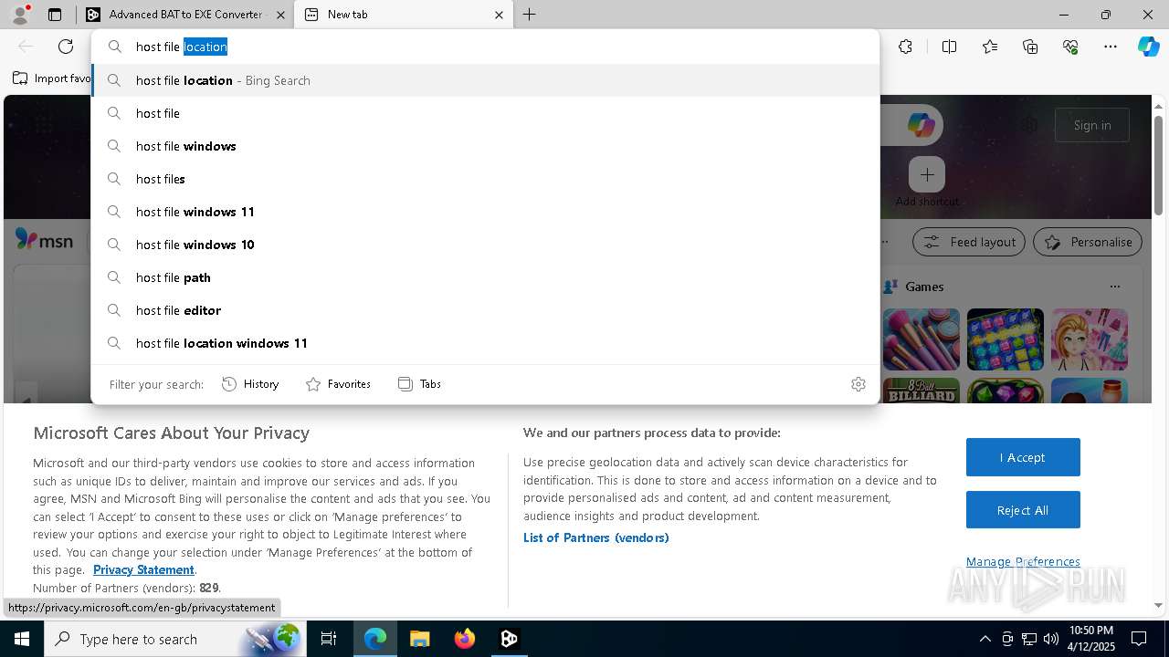
Task: Open Manage Preferences link
Action: [x=1023, y=561]
